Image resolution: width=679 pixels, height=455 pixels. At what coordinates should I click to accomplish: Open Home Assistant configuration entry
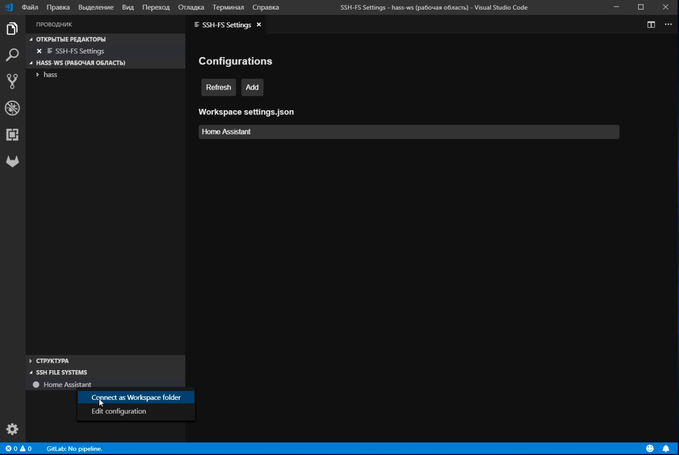coord(409,132)
